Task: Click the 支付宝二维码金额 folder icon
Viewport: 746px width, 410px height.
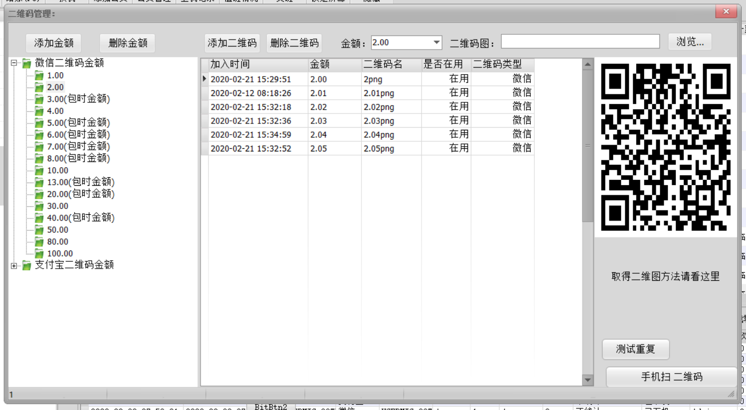Action: click(x=26, y=265)
